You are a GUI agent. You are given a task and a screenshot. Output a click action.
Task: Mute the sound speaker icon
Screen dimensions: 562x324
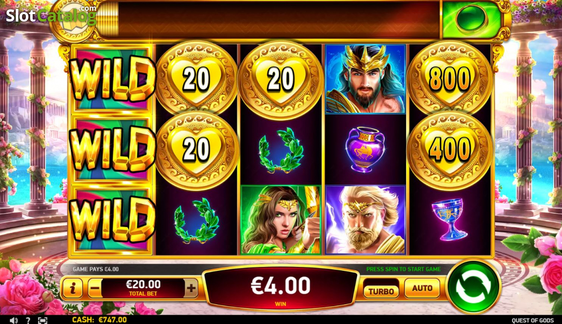[14, 320]
